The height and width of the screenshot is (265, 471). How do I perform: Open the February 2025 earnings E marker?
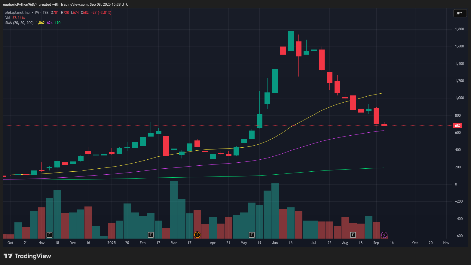tap(151, 235)
